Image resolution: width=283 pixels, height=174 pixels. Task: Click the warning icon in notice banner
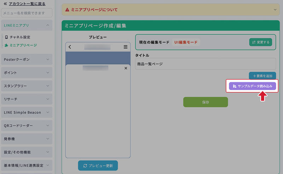coord(67,10)
